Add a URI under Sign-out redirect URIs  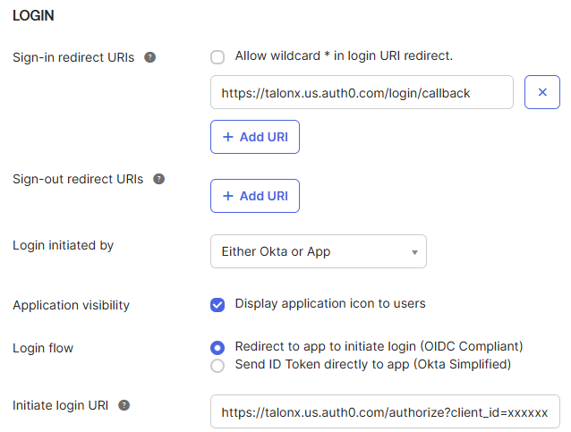click(x=255, y=196)
